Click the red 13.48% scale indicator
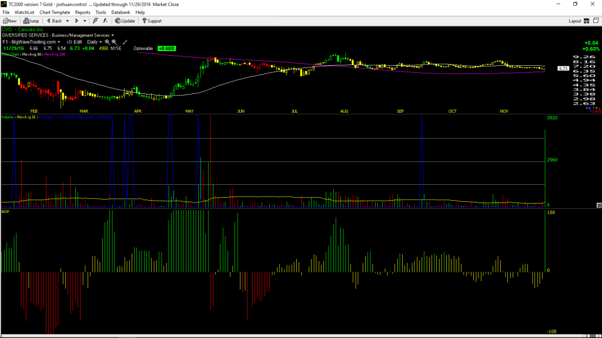Viewport: 602px width, 338px height. [x=595, y=111]
